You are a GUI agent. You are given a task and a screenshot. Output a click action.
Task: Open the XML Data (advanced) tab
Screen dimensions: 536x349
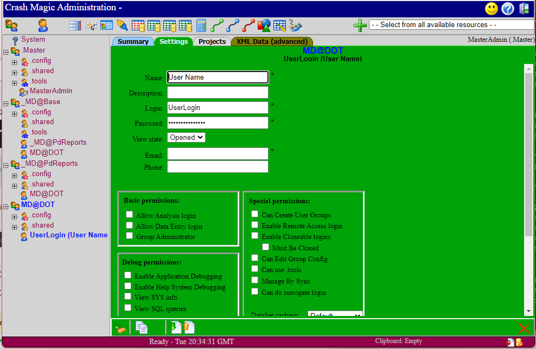(271, 41)
